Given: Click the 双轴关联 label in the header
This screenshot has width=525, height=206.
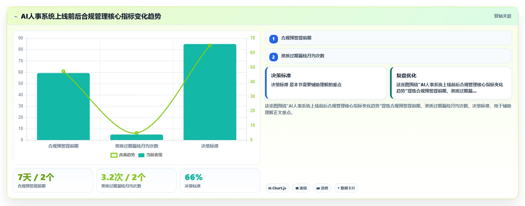Looking at the screenshot, I should click(x=502, y=16).
